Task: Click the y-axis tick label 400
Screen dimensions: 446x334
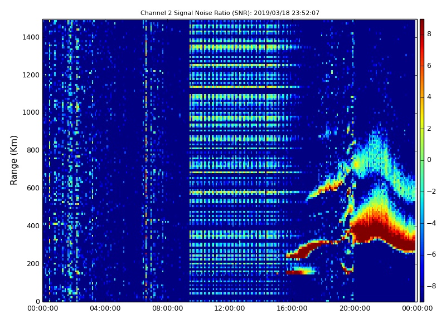Action: click(x=33, y=226)
